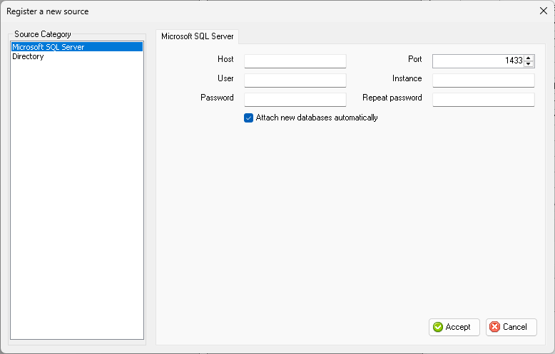
Task: Click the Port number field showing 1433
Action: click(x=479, y=61)
